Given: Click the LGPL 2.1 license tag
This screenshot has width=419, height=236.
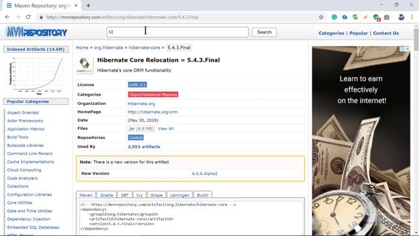Looking at the screenshot, I should (x=137, y=85).
